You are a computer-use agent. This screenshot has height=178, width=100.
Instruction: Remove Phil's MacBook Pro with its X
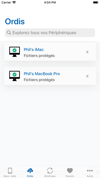pyautogui.click(x=87, y=76)
